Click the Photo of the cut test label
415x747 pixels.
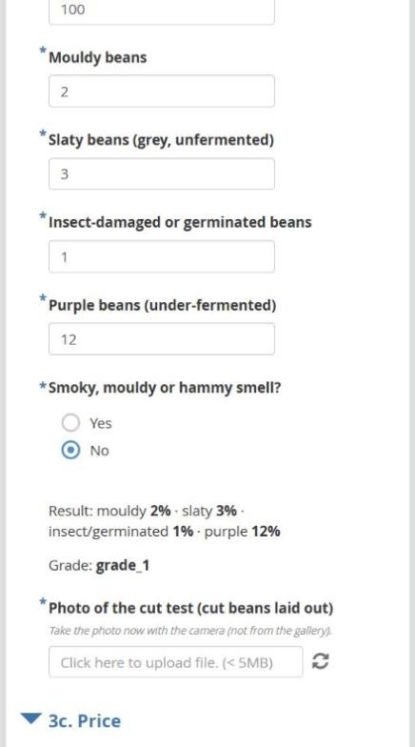pos(190,608)
